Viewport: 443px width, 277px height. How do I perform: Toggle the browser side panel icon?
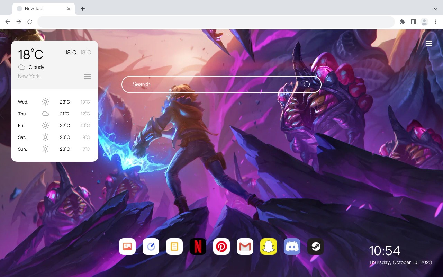(x=413, y=22)
